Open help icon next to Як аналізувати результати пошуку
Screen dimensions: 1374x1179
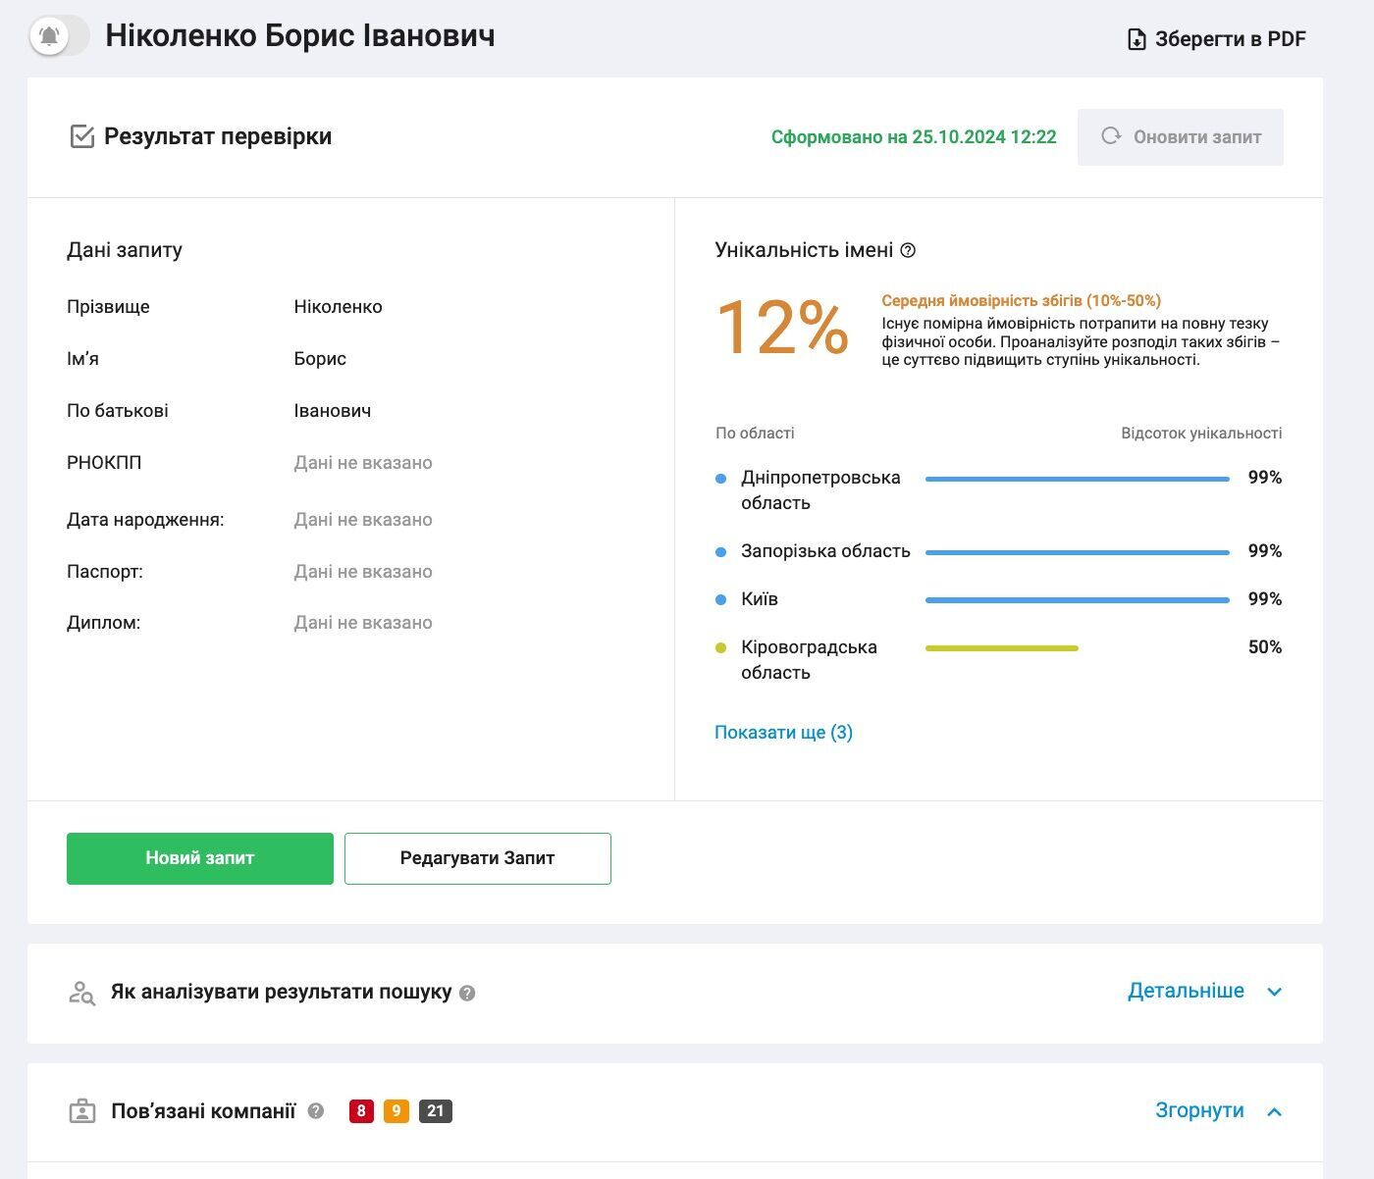coord(467,993)
